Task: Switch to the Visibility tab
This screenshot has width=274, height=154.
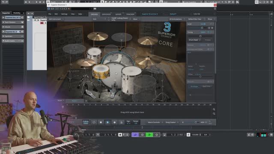Action: pyautogui.click(x=17, y=13)
